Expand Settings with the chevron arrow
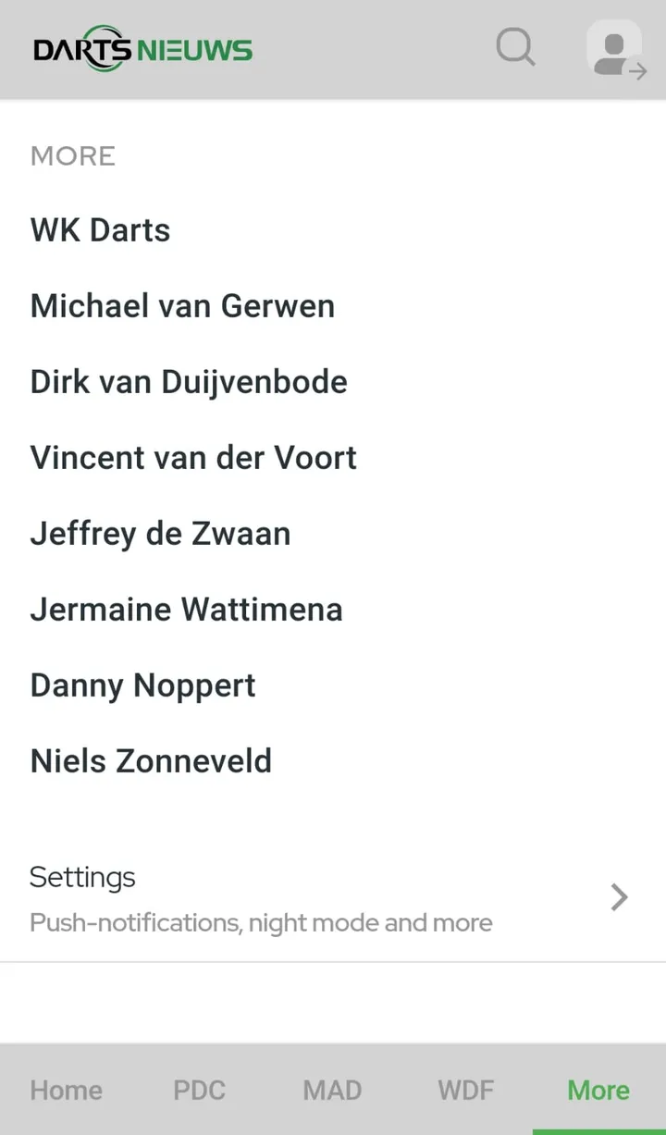This screenshot has height=1135, width=666. [619, 897]
